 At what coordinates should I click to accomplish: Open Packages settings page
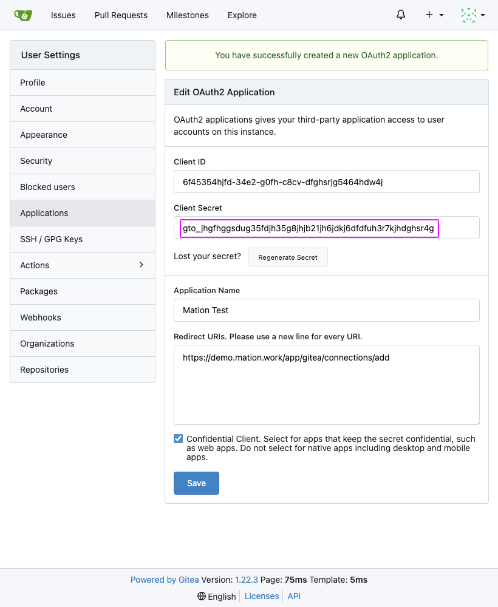click(83, 291)
